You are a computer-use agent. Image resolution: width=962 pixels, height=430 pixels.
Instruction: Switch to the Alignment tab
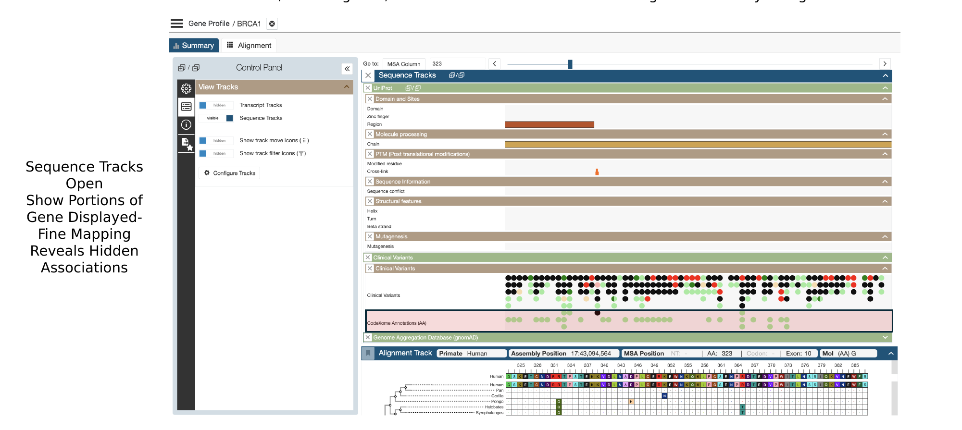tap(249, 45)
